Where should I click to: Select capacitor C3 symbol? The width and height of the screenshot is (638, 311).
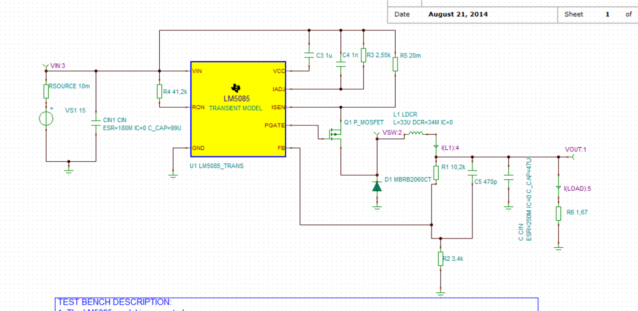click(x=309, y=55)
